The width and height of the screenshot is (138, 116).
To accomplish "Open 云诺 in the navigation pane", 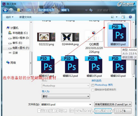I will tap(13, 53).
